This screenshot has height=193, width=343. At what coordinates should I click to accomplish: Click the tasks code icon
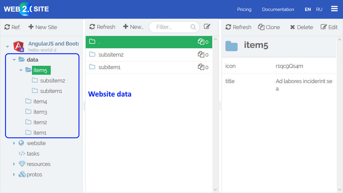[22, 154]
